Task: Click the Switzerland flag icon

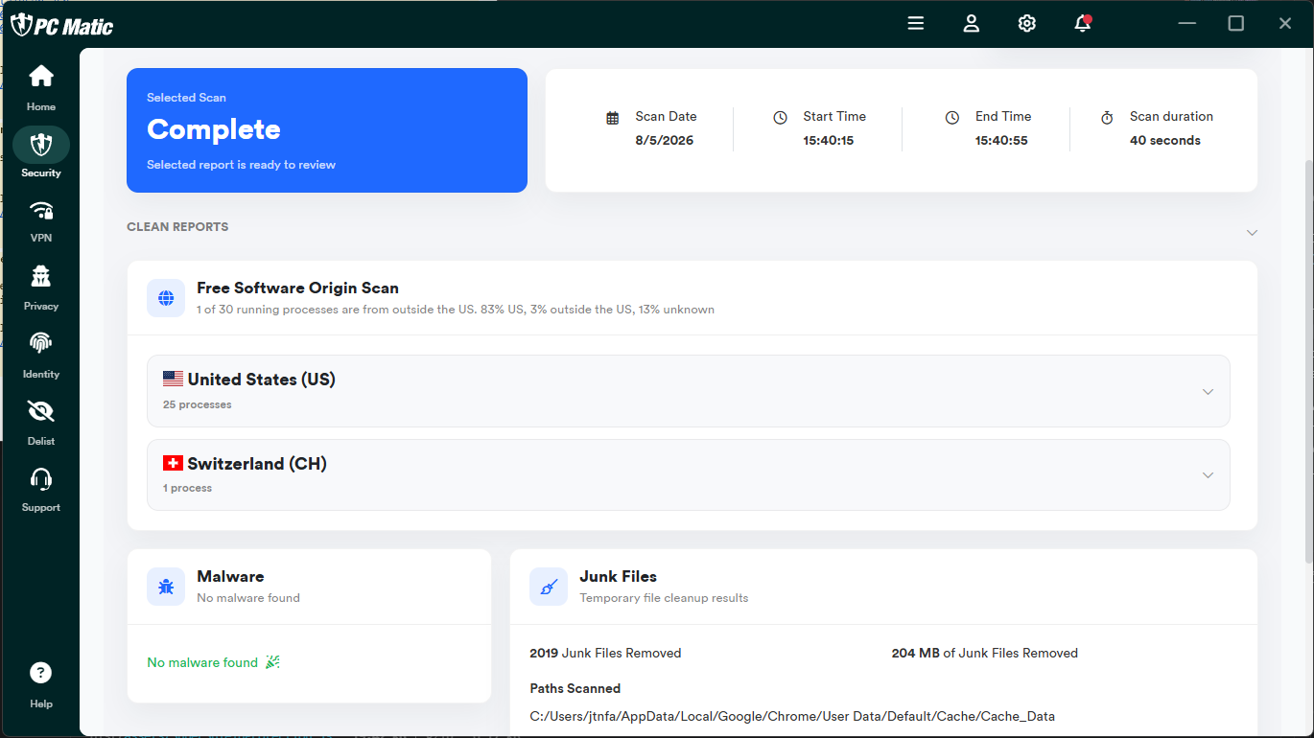Action: (x=173, y=463)
